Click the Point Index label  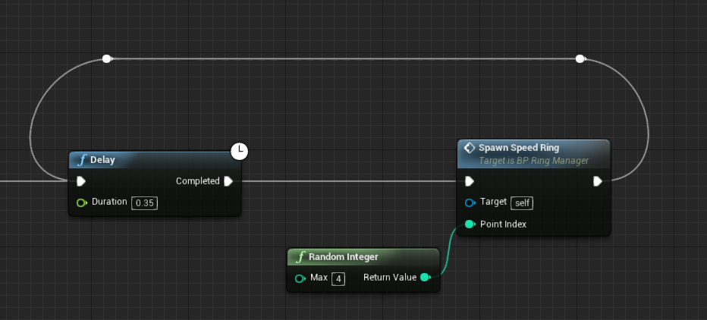pos(503,224)
